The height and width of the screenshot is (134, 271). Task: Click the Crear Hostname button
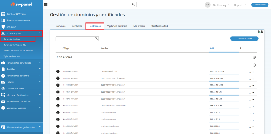244,38
